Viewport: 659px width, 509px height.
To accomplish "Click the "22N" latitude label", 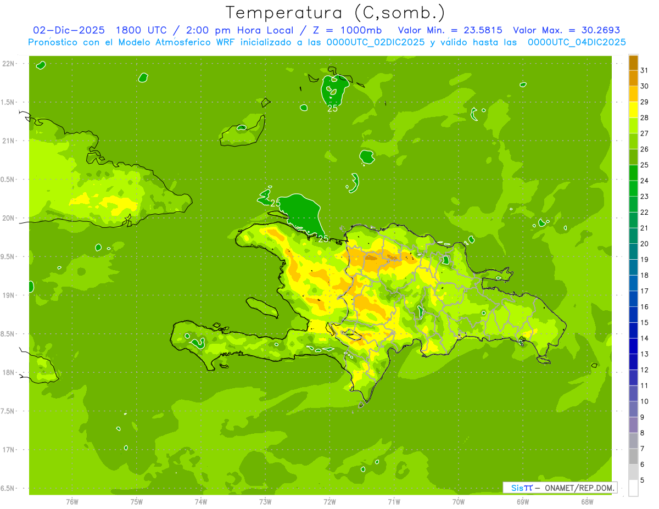I will coord(8,64).
